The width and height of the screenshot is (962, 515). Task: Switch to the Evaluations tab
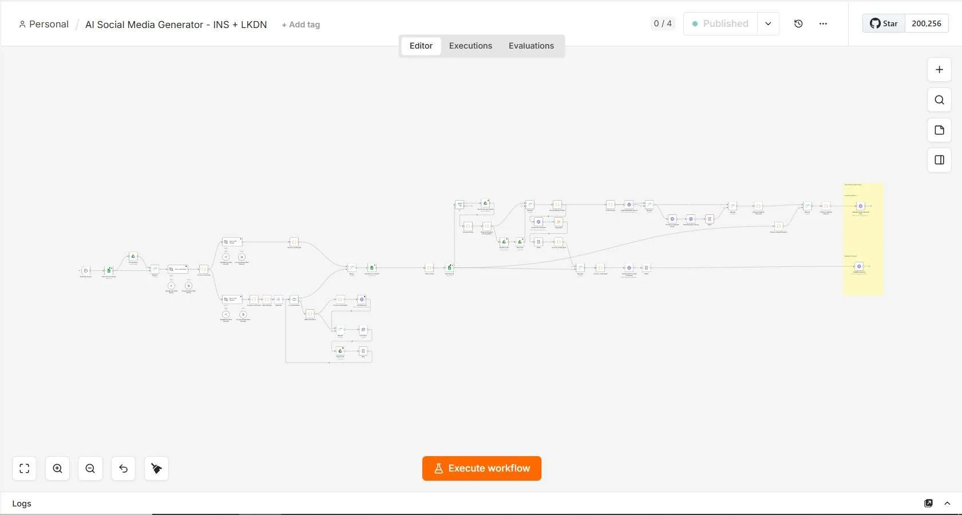531,46
